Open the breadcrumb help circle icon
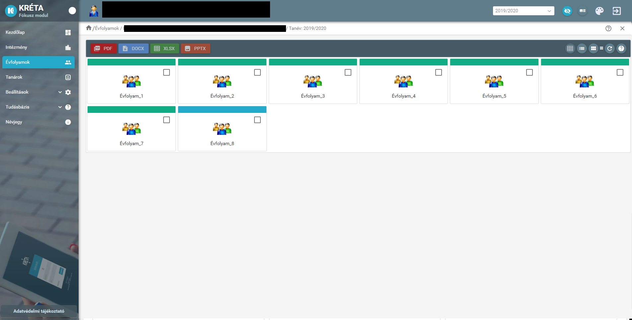This screenshot has height=320, width=632. (608, 28)
